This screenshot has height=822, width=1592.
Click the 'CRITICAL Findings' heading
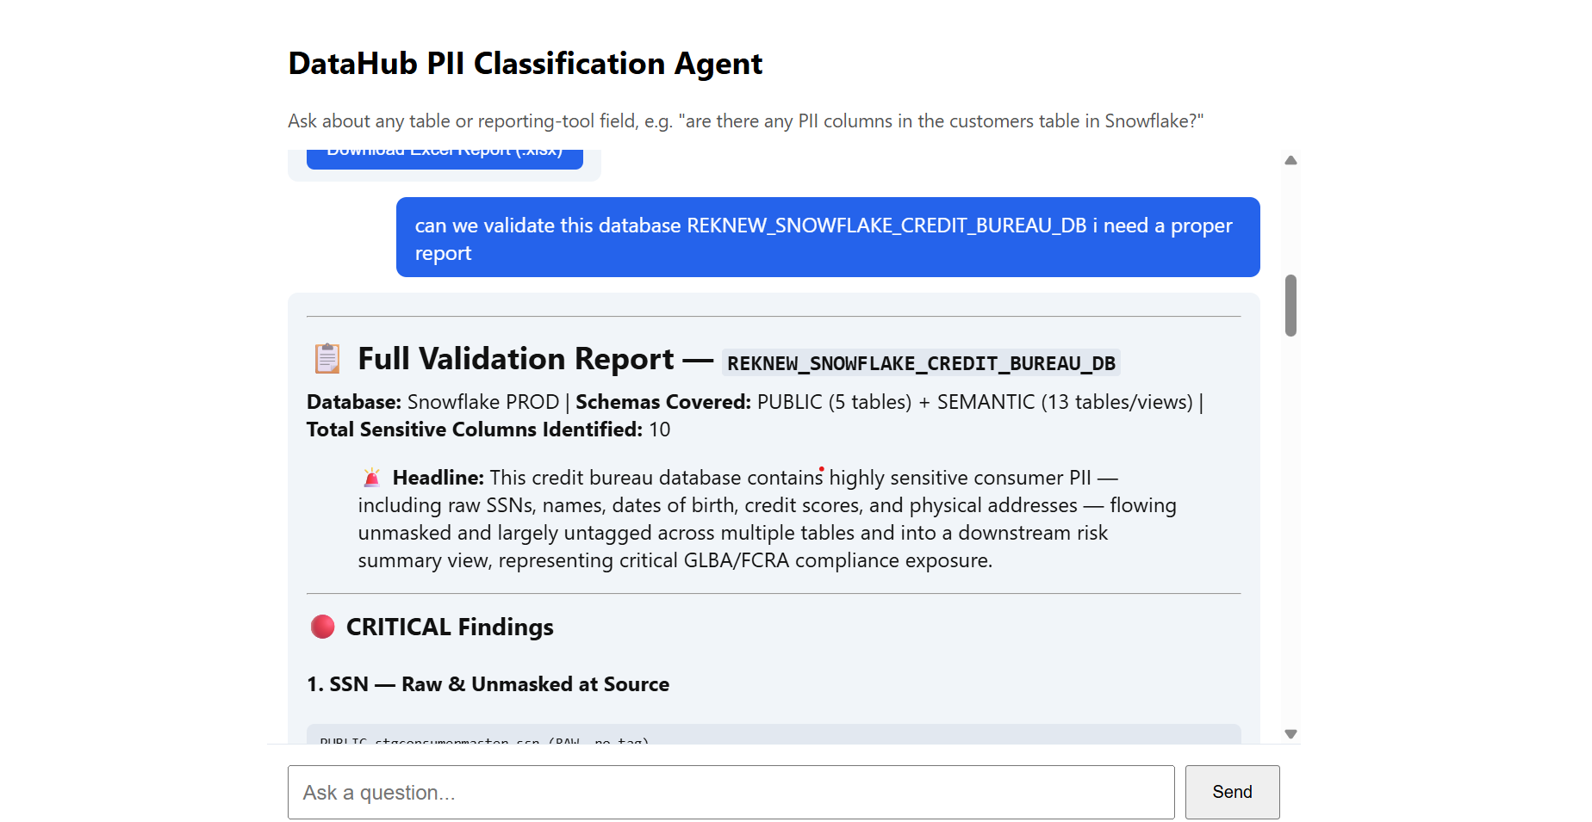tap(450, 627)
